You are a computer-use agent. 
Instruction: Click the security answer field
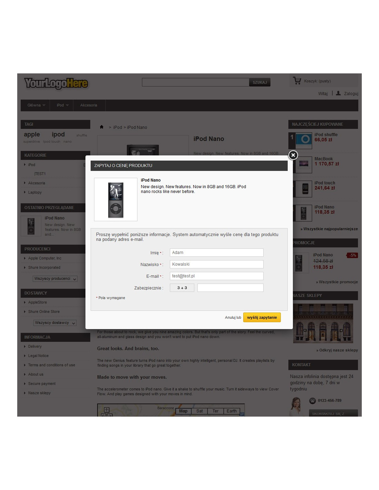pos(231,288)
